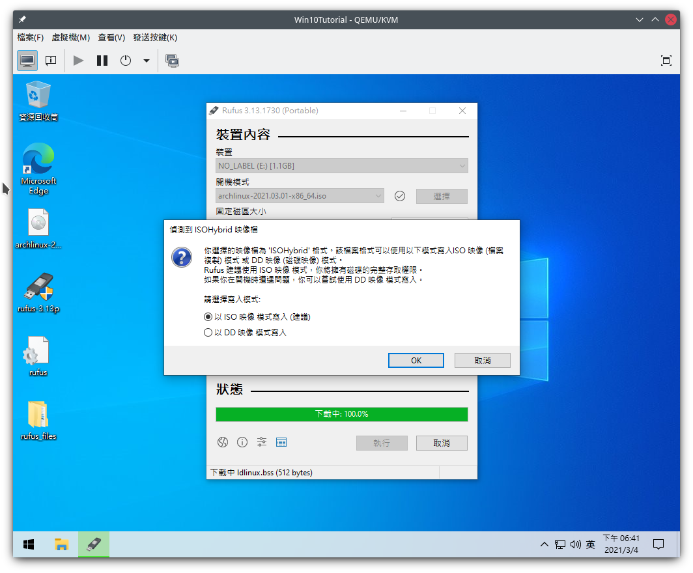Select the 資源回收筒 desktop icon

coord(38,101)
